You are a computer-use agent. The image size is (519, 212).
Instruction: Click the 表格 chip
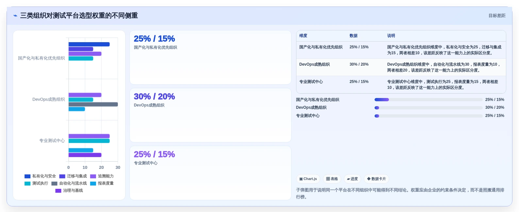click(x=332, y=179)
